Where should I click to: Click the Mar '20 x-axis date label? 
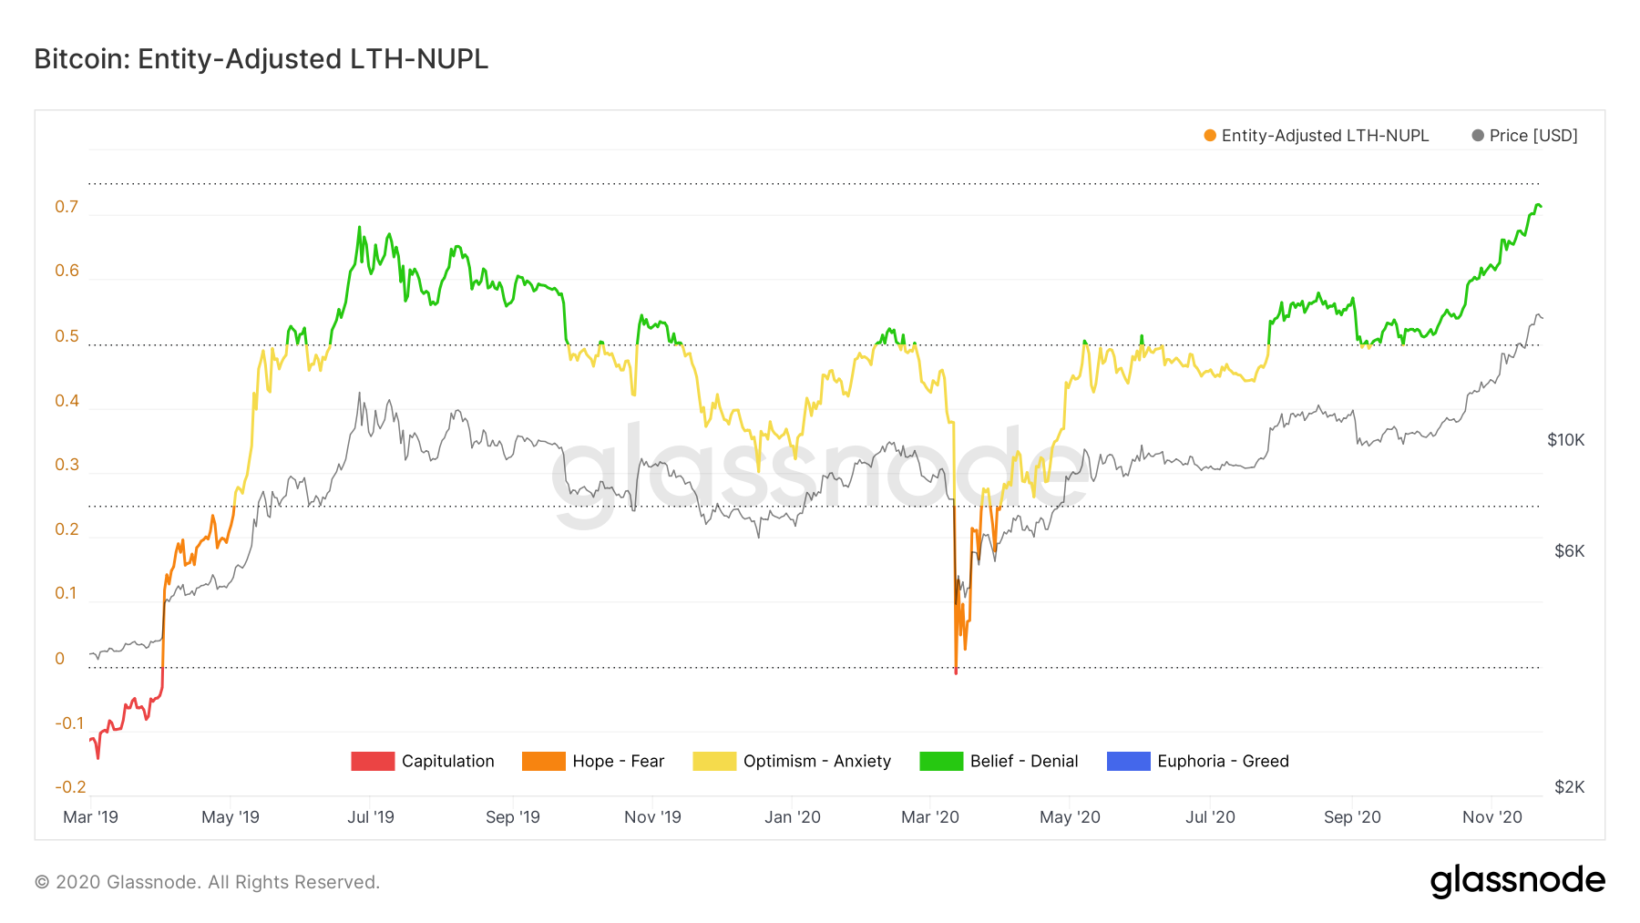(x=930, y=817)
